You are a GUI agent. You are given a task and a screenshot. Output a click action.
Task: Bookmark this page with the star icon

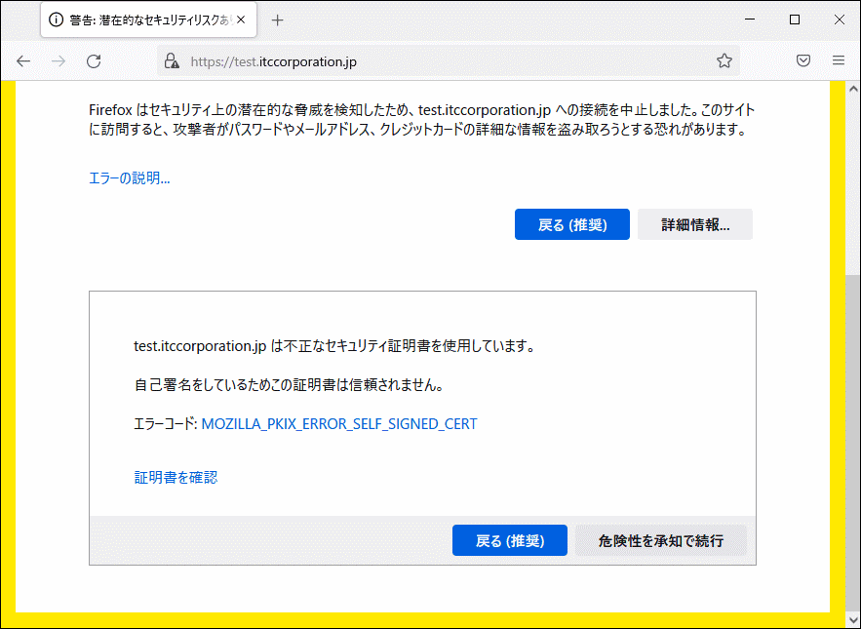[x=724, y=61]
